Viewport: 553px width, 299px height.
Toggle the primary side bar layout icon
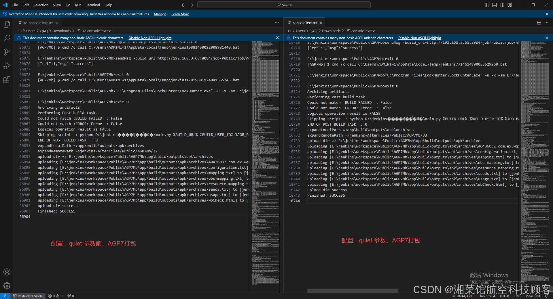point(487,5)
